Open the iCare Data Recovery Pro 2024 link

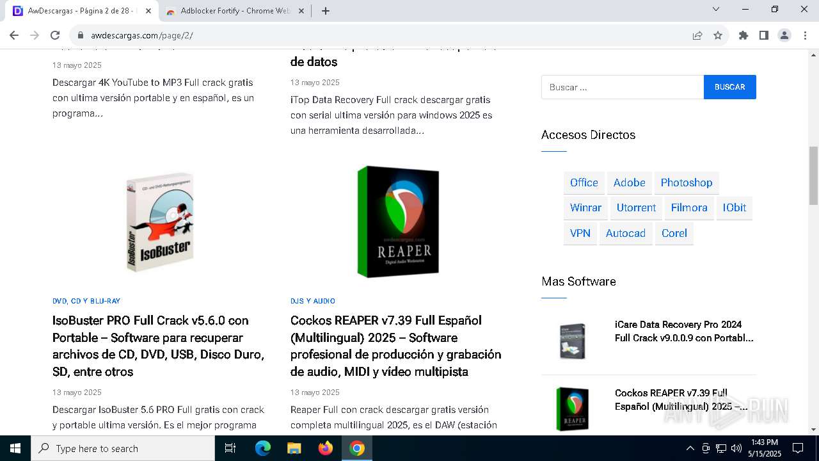click(x=685, y=331)
